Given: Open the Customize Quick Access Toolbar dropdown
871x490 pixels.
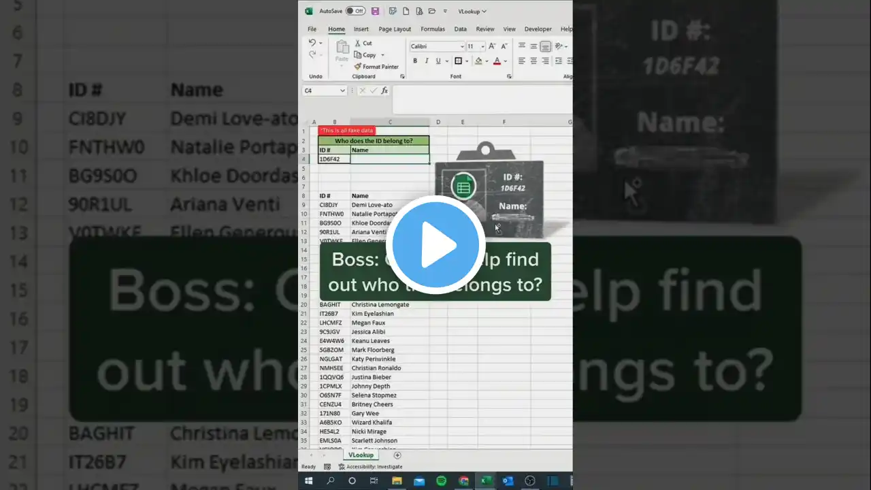Looking at the screenshot, I should 446,11.
